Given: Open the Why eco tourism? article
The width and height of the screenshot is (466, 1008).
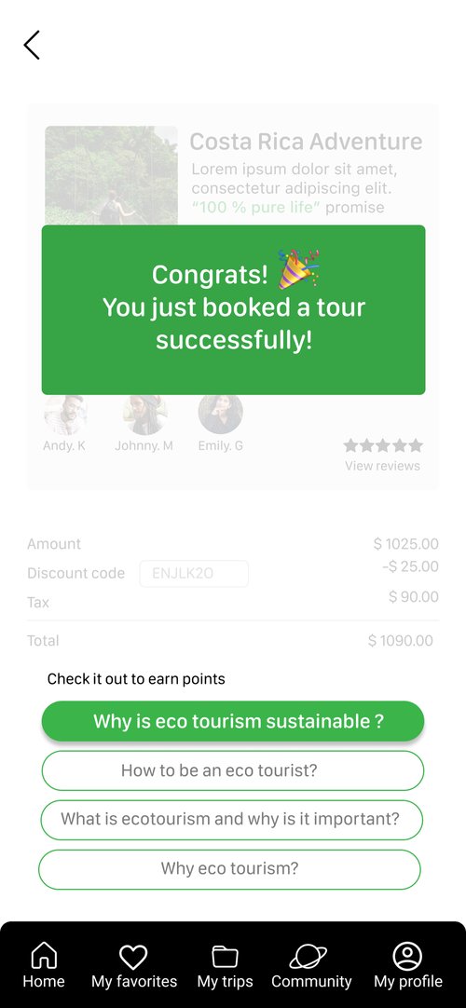Looking at the screenshot, I should tap(229, 869).
